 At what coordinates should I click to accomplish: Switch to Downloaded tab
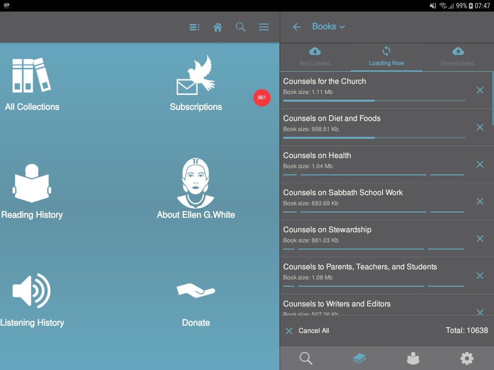tap(457, 57)
